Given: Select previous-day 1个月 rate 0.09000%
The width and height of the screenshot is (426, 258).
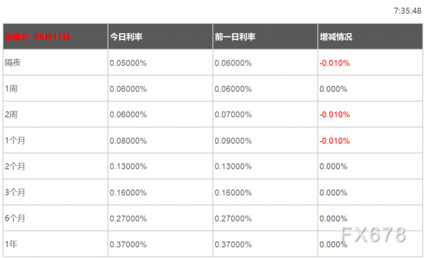Looking at the screenshot, I should coord(233,141).
